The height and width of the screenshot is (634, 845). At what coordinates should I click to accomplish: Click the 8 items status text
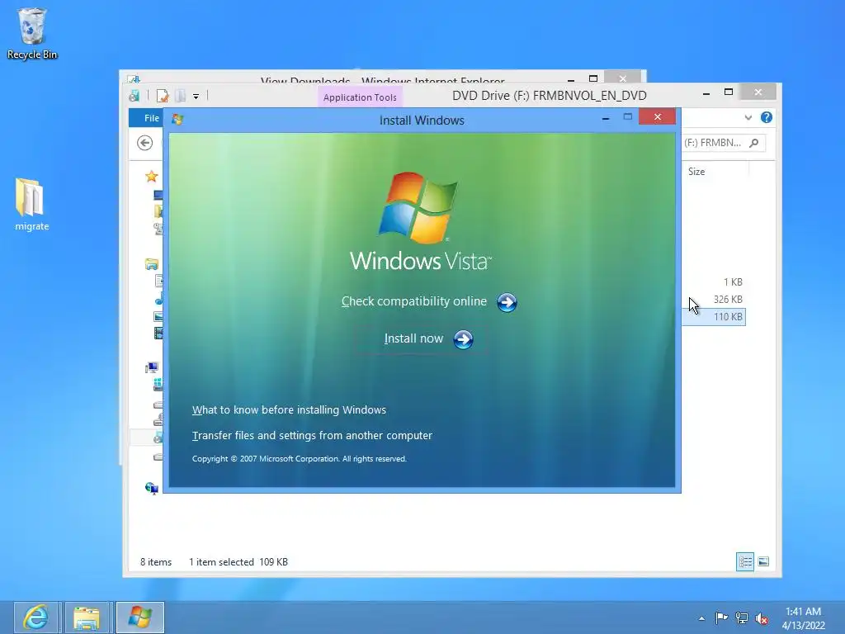(156, 561)
